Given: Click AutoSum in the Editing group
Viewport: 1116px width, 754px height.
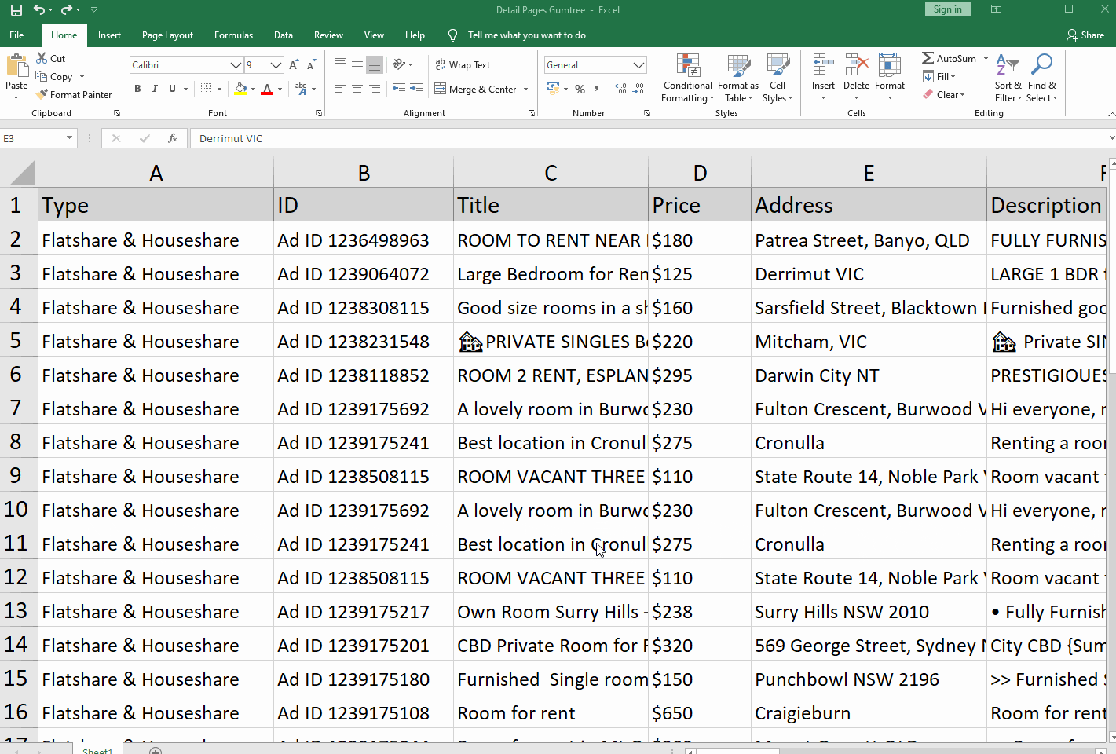Looking at the screenshot, I should 950,58.
